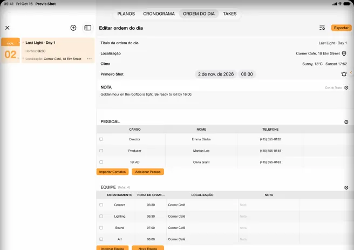Open the Cor do Texto color picker
354x250 pixels.
pyautogui.click(x=346, y=87)
